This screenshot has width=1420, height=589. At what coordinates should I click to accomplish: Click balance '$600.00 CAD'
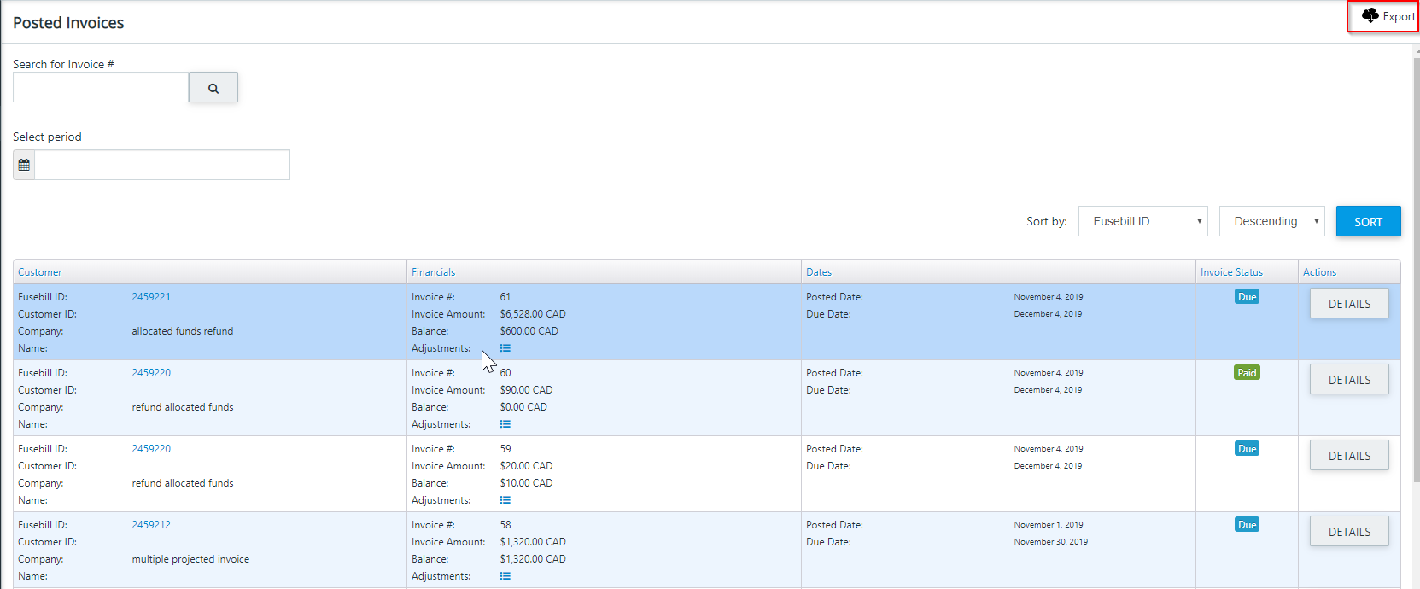pos(529,331)
